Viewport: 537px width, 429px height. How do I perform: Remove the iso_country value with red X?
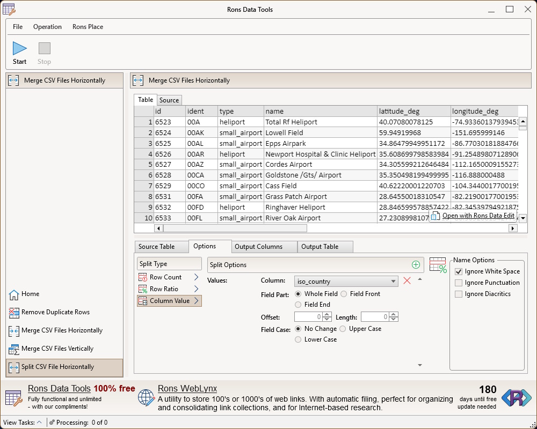click(407, 281)
